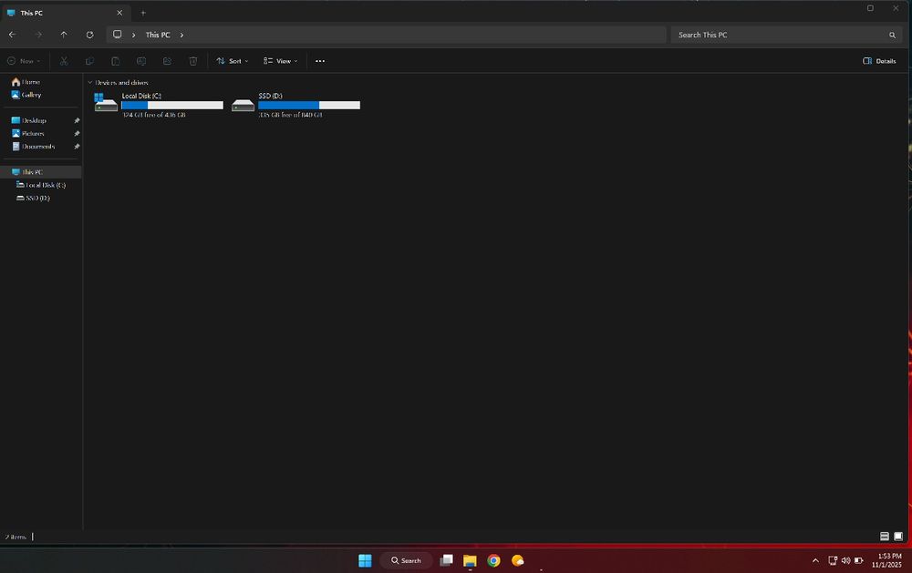This screenshot has width=912, height=573.
Task: Open Google Chrome from the taskbar
Action: pyautogui.click(x=493, y=560)
